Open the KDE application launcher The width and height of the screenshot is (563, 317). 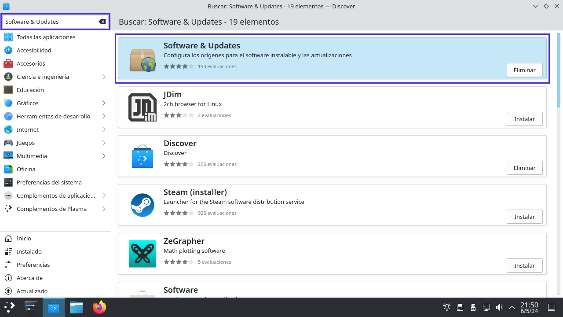click(x=10, y=307)
